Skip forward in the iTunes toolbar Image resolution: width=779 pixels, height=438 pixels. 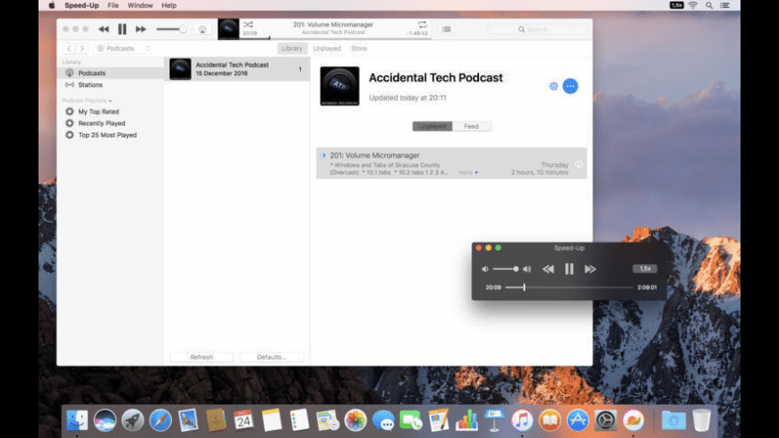141,29
